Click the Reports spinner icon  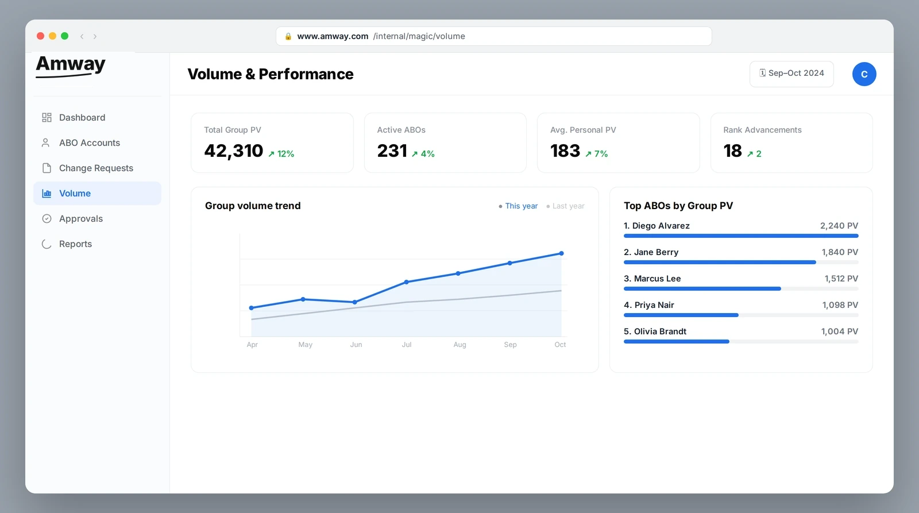(47, 244)
